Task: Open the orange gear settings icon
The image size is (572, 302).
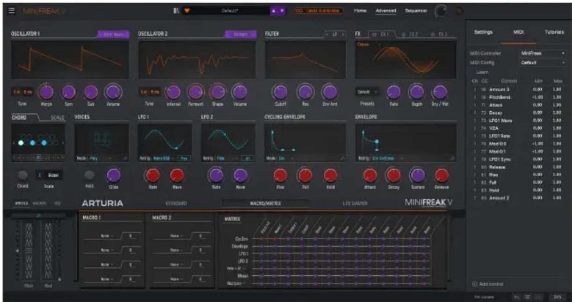Action: [458, 10]
